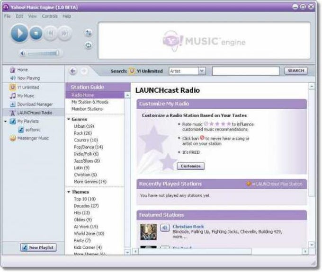Collapse the Themes section

tap(69, 192)
